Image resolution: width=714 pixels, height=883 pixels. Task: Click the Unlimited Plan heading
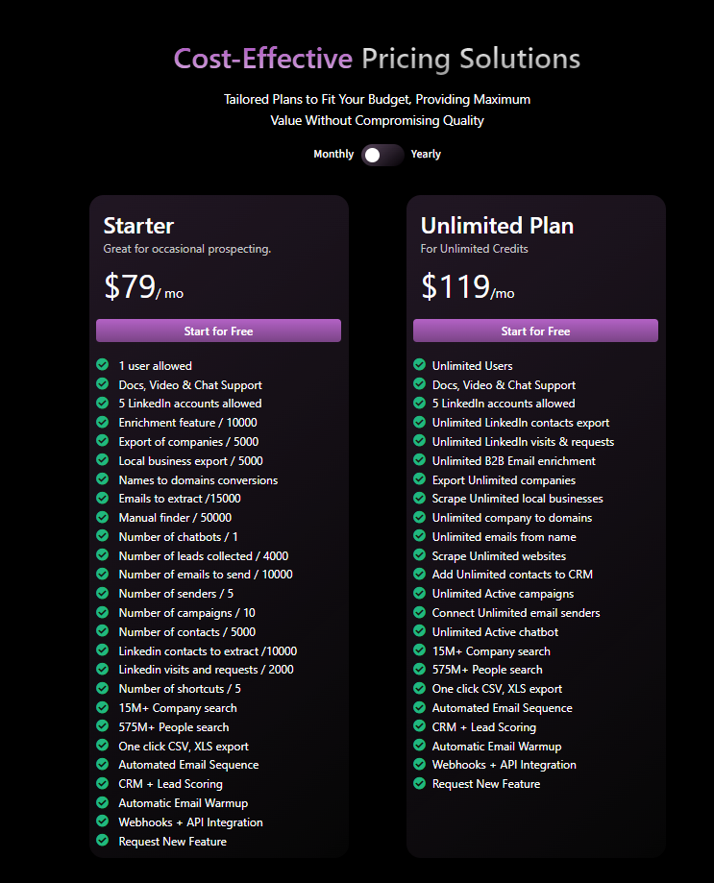pos(497,226)
